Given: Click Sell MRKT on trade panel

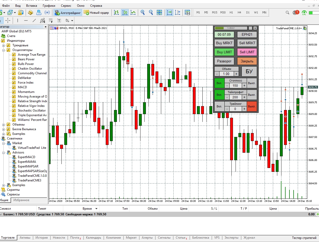Looking at the screenshot, I should pos(247,43).
